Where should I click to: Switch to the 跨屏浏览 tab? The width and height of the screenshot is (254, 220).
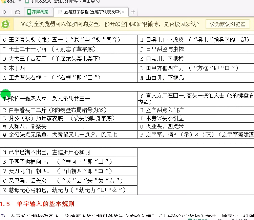tap(38, 12)
